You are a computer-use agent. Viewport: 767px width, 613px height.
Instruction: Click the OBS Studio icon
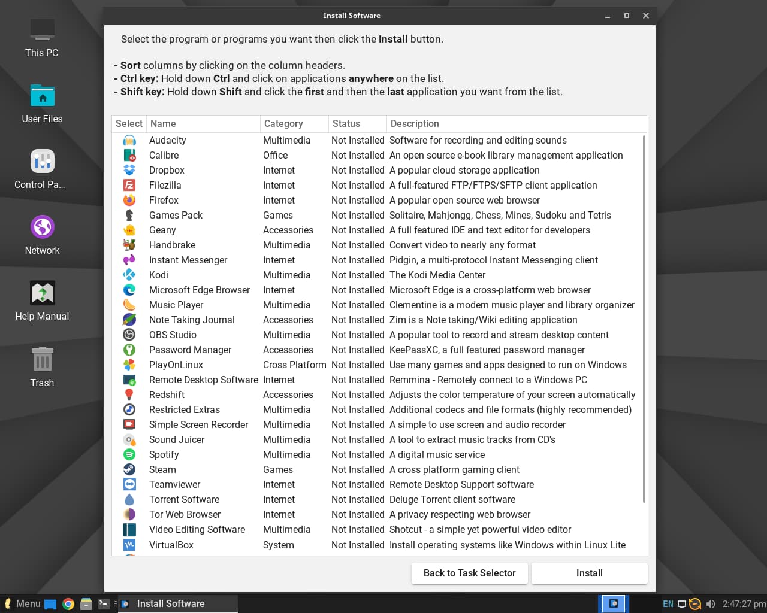[129, 335]
